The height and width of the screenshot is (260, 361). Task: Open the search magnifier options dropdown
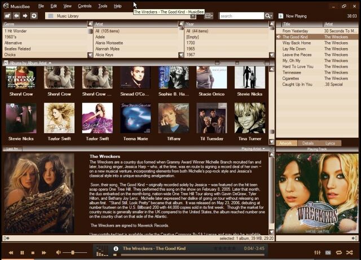268,16
